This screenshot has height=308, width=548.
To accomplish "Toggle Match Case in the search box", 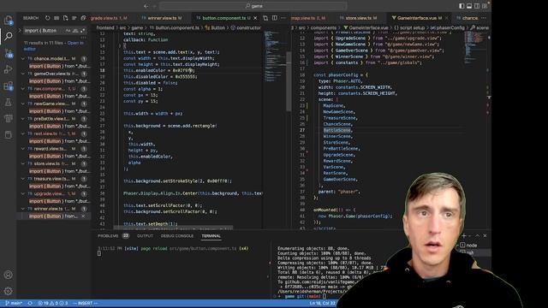I will (x=68, y=31).
